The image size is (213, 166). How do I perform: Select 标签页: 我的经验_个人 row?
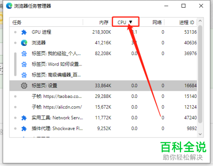point(103,54)
